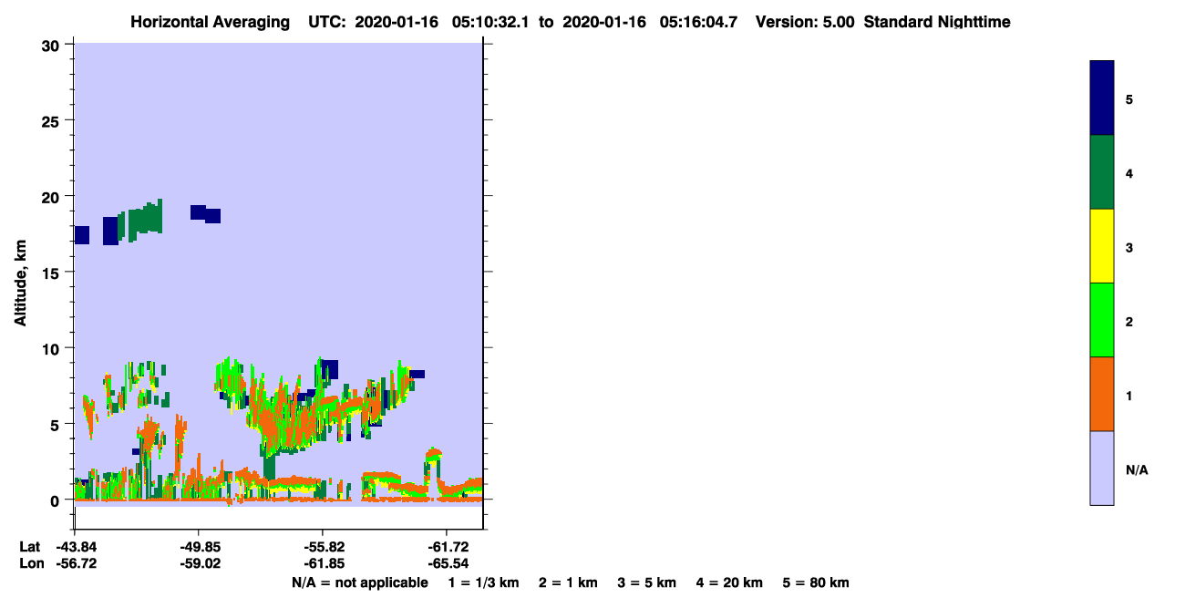The height and width of the screenshot is (608, 1185).
Task: Click the colorbar label '1'
Action: [x=1129, y=396]
